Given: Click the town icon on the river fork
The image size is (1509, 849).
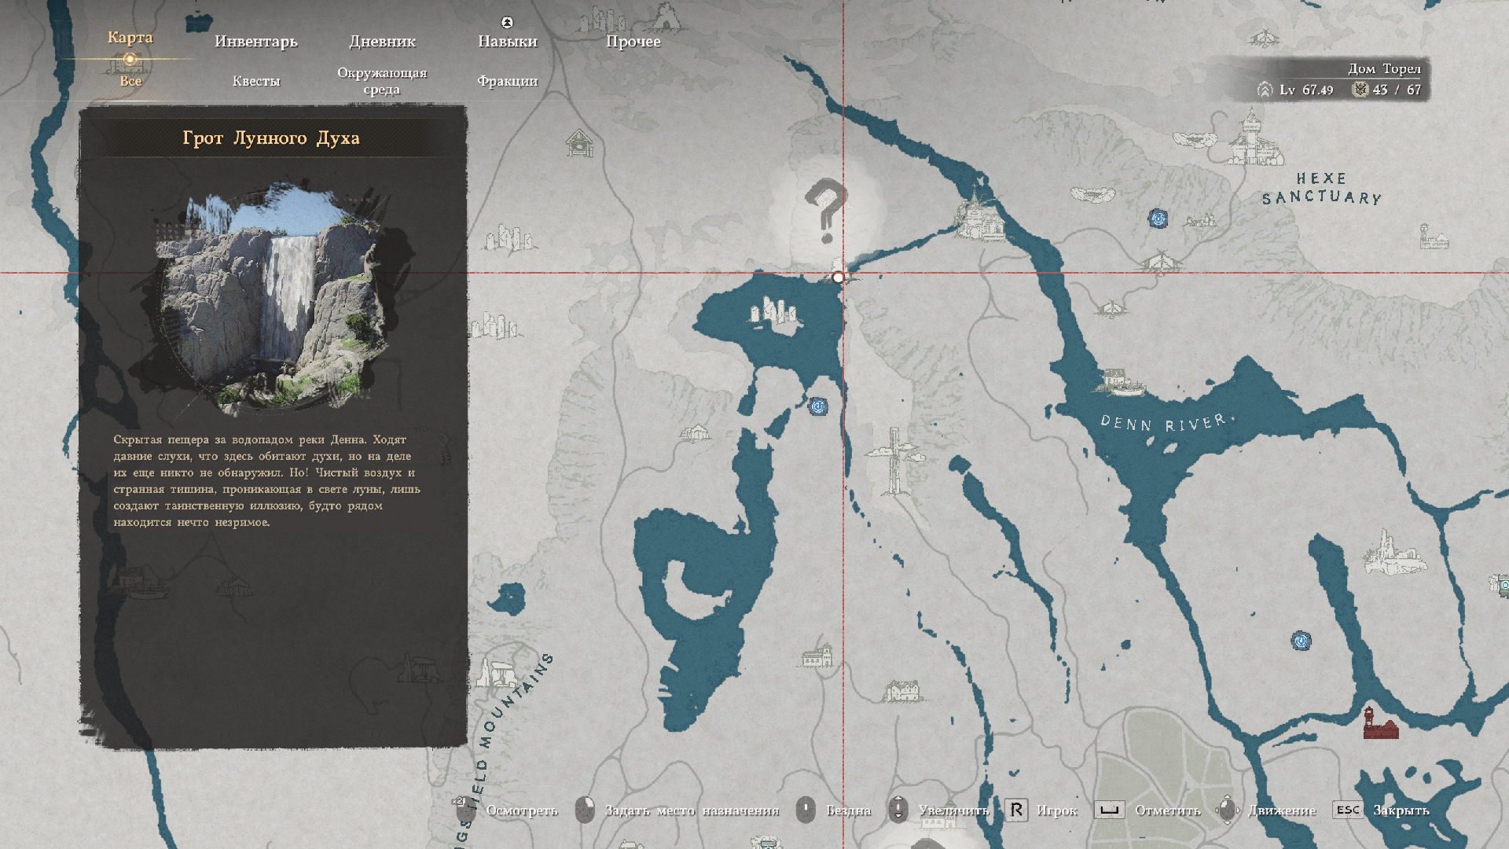Looking at the screenshot, I should tap(981, 214).
